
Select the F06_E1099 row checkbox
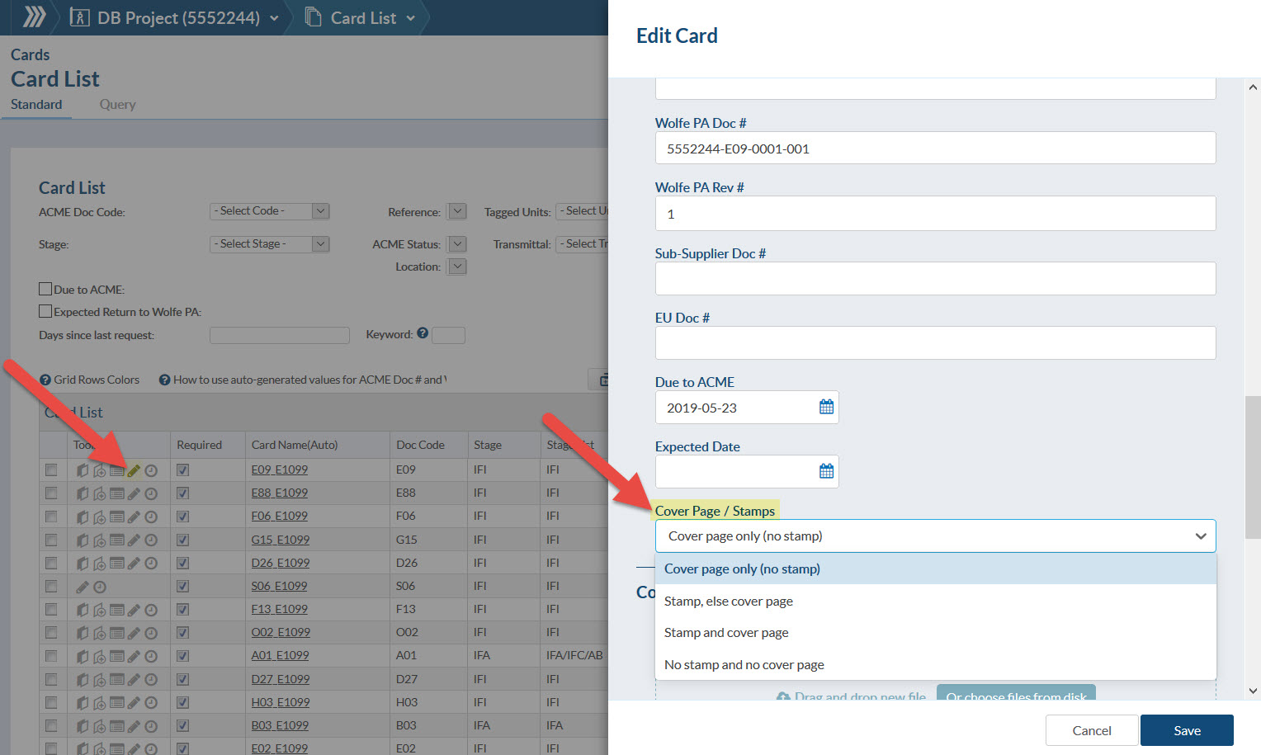(51, 516)
